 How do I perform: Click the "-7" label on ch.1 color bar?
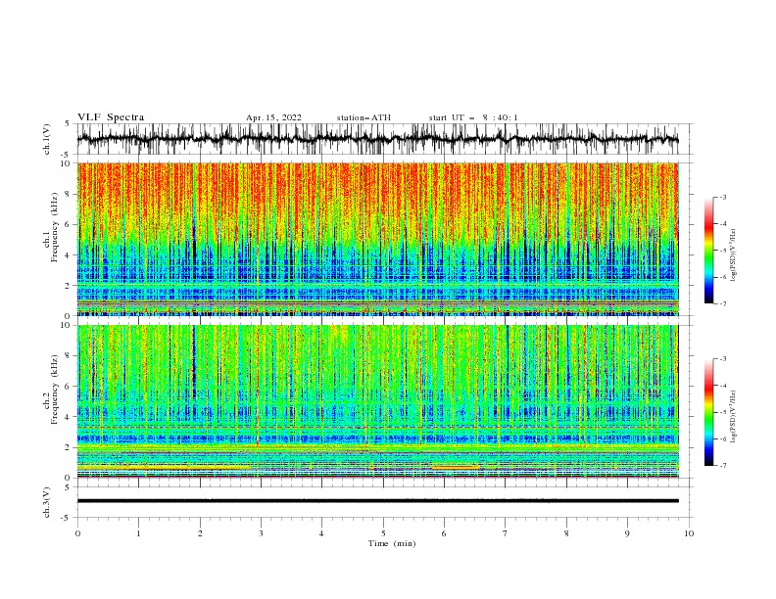tap(723, 303)
